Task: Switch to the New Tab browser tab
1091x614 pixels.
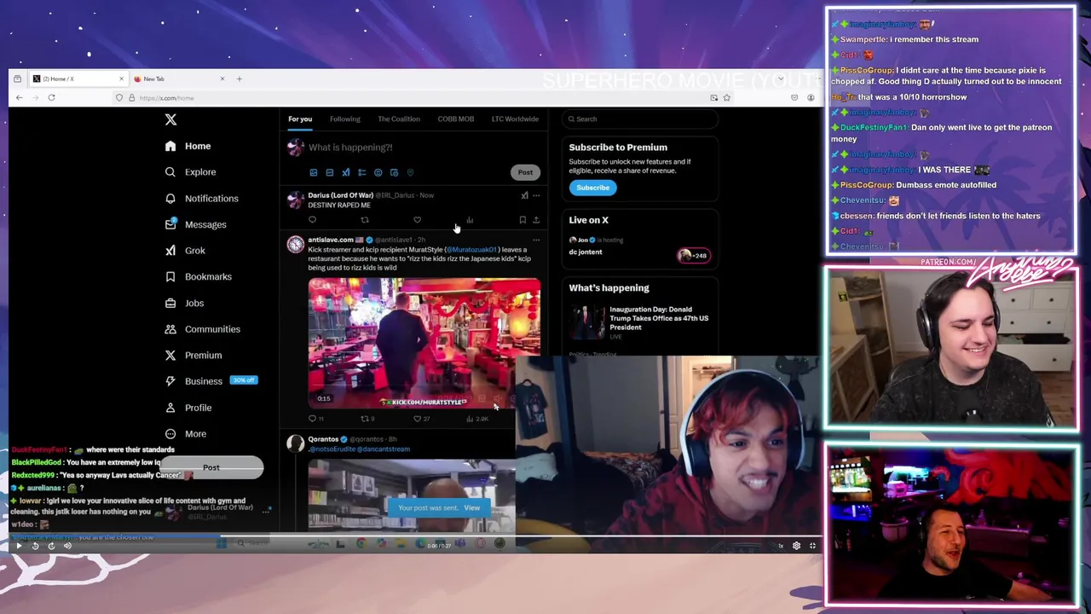Action: point(180,79)
